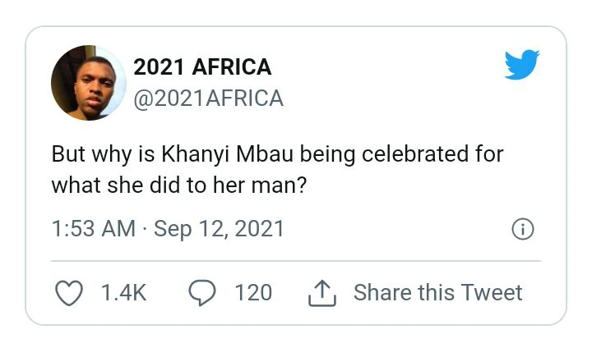Click the 1.4K likes count
This screenshot has height=357, width=592.
click(124, 293)
